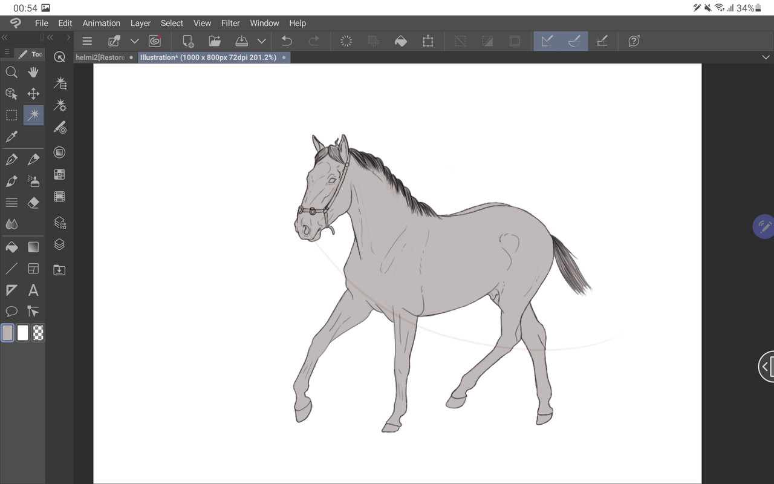Click the Clip Studio logo icon
774x484 pixels.
click(x=15, y=23)
